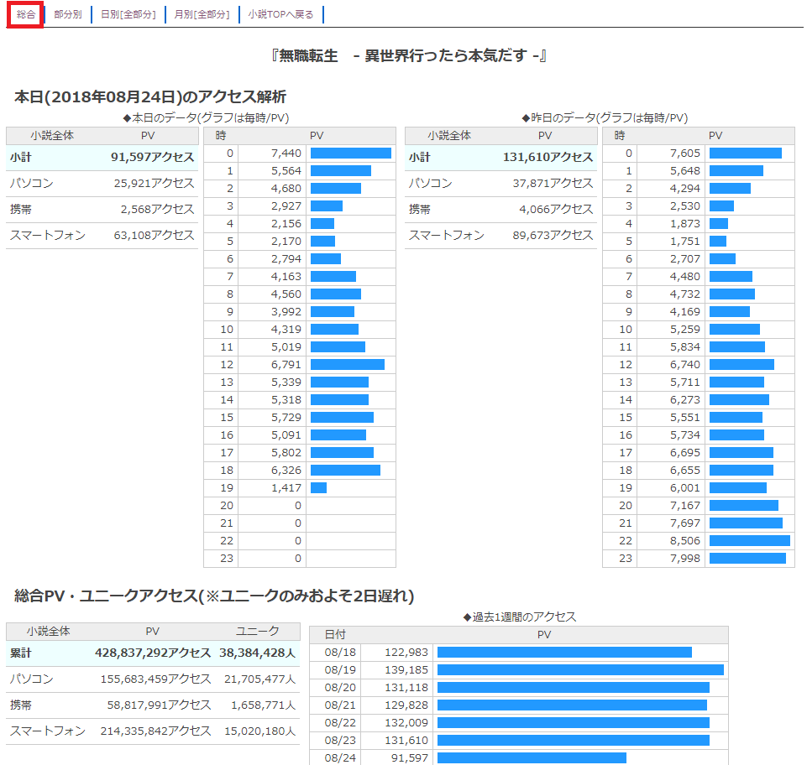Image resolution: width=807 pixels, height=765 pixels.
Task: Click the パソコン 37,871アクセス value
Action: (x=553, y=184)
